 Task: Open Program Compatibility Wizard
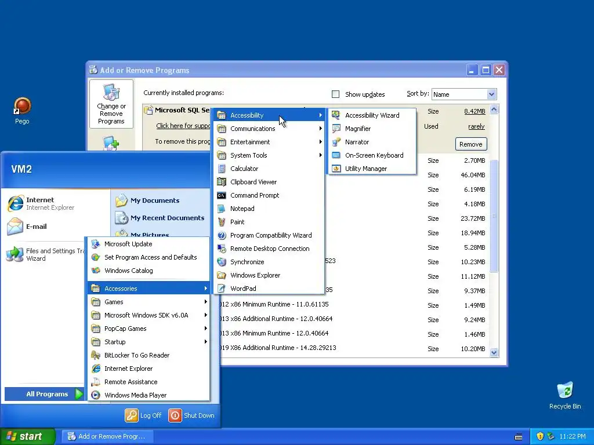coord(269,235)
